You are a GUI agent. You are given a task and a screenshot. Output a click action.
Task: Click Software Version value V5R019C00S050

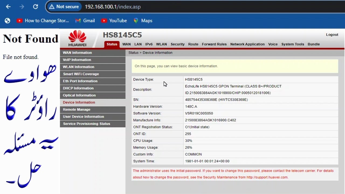(x=199, y=113)
